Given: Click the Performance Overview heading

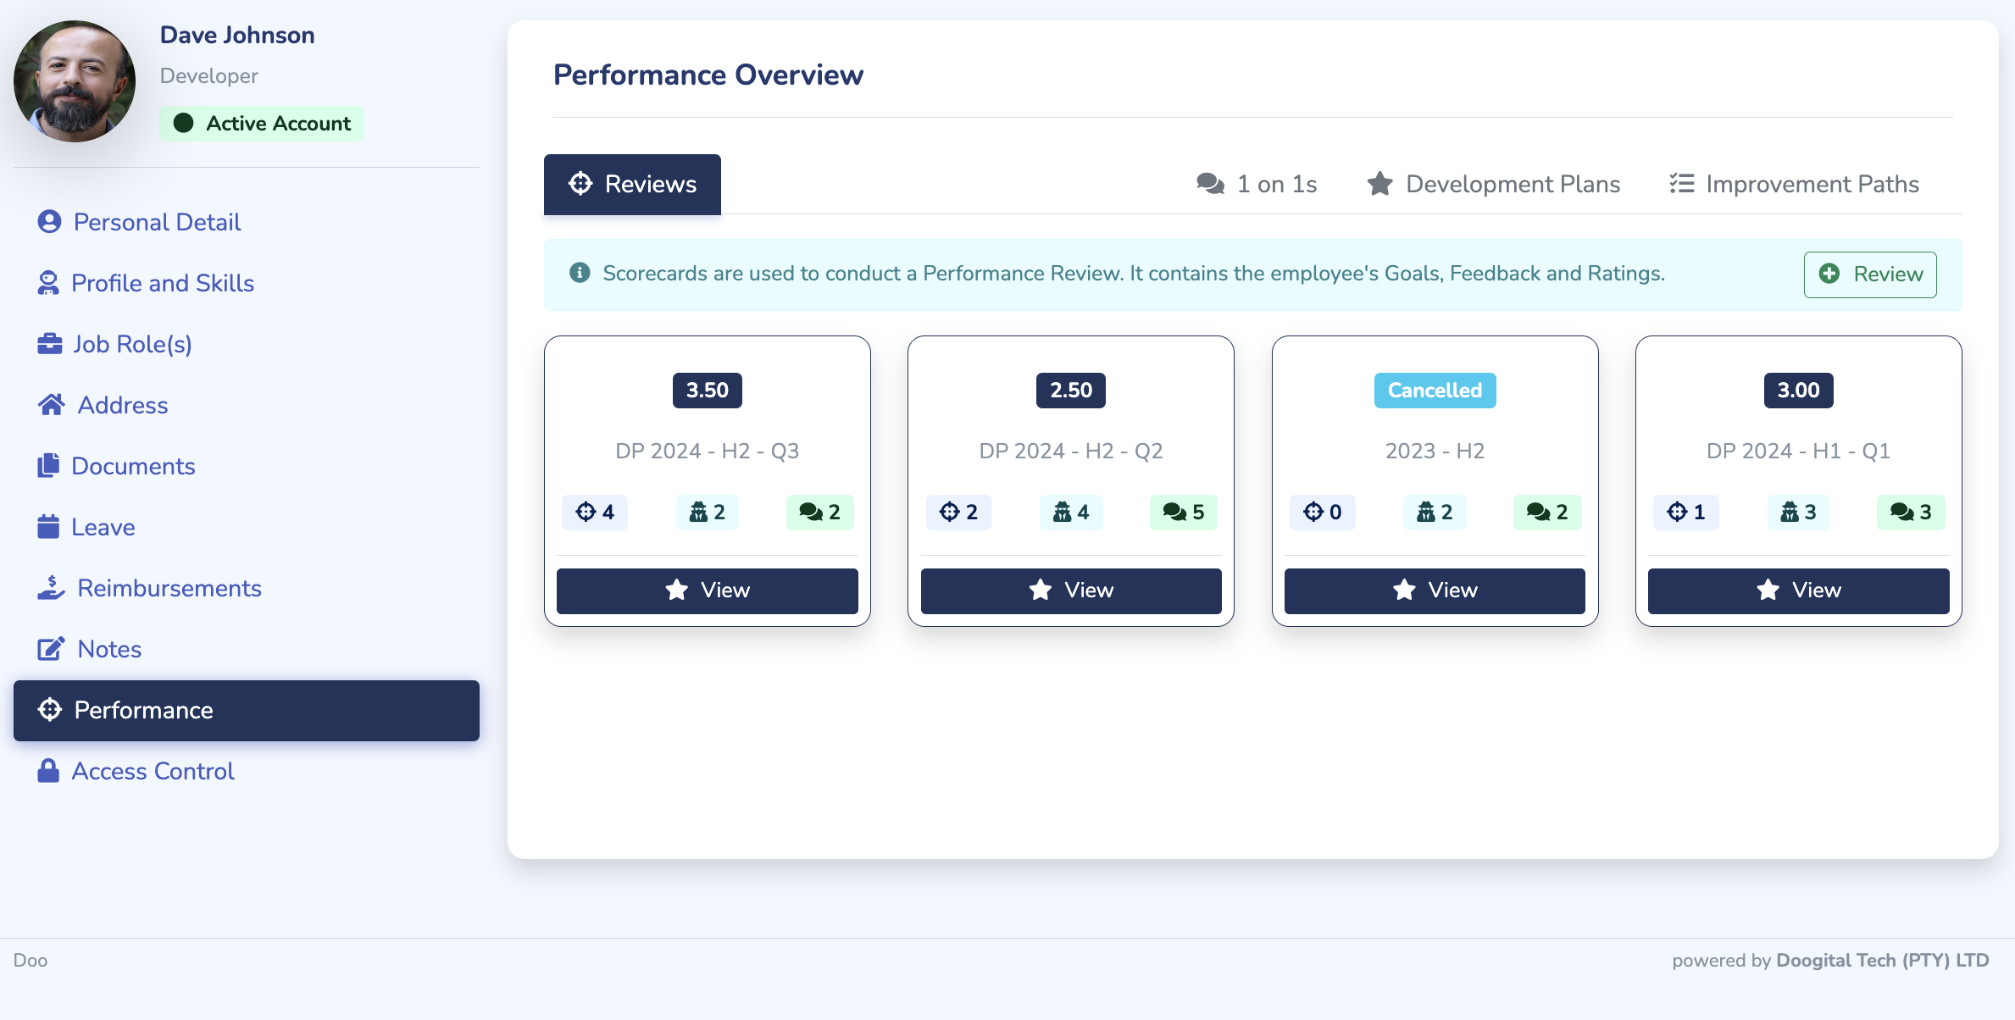Looking at the screenshot, I should [x=708, y=75].
